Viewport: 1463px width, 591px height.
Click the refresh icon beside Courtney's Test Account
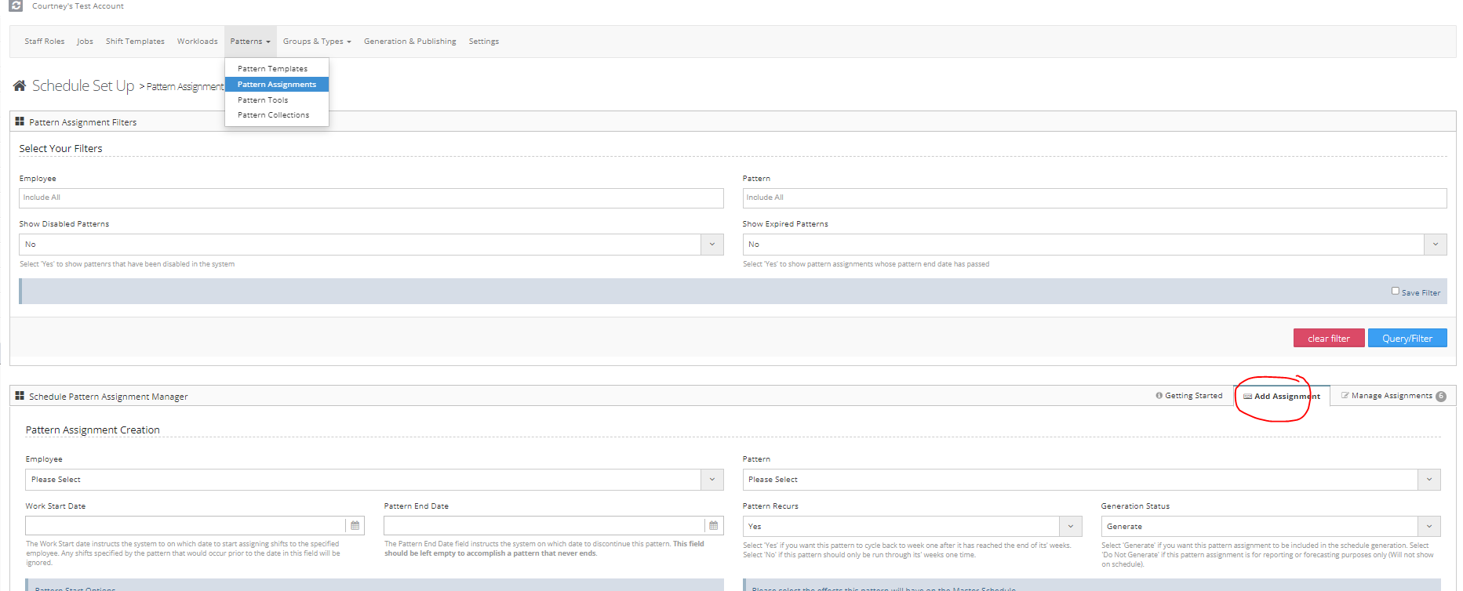16,5
